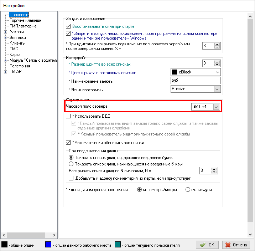Enable the Использовать ЕДС checkbox
Screen dimensions: 255x251
69,116
